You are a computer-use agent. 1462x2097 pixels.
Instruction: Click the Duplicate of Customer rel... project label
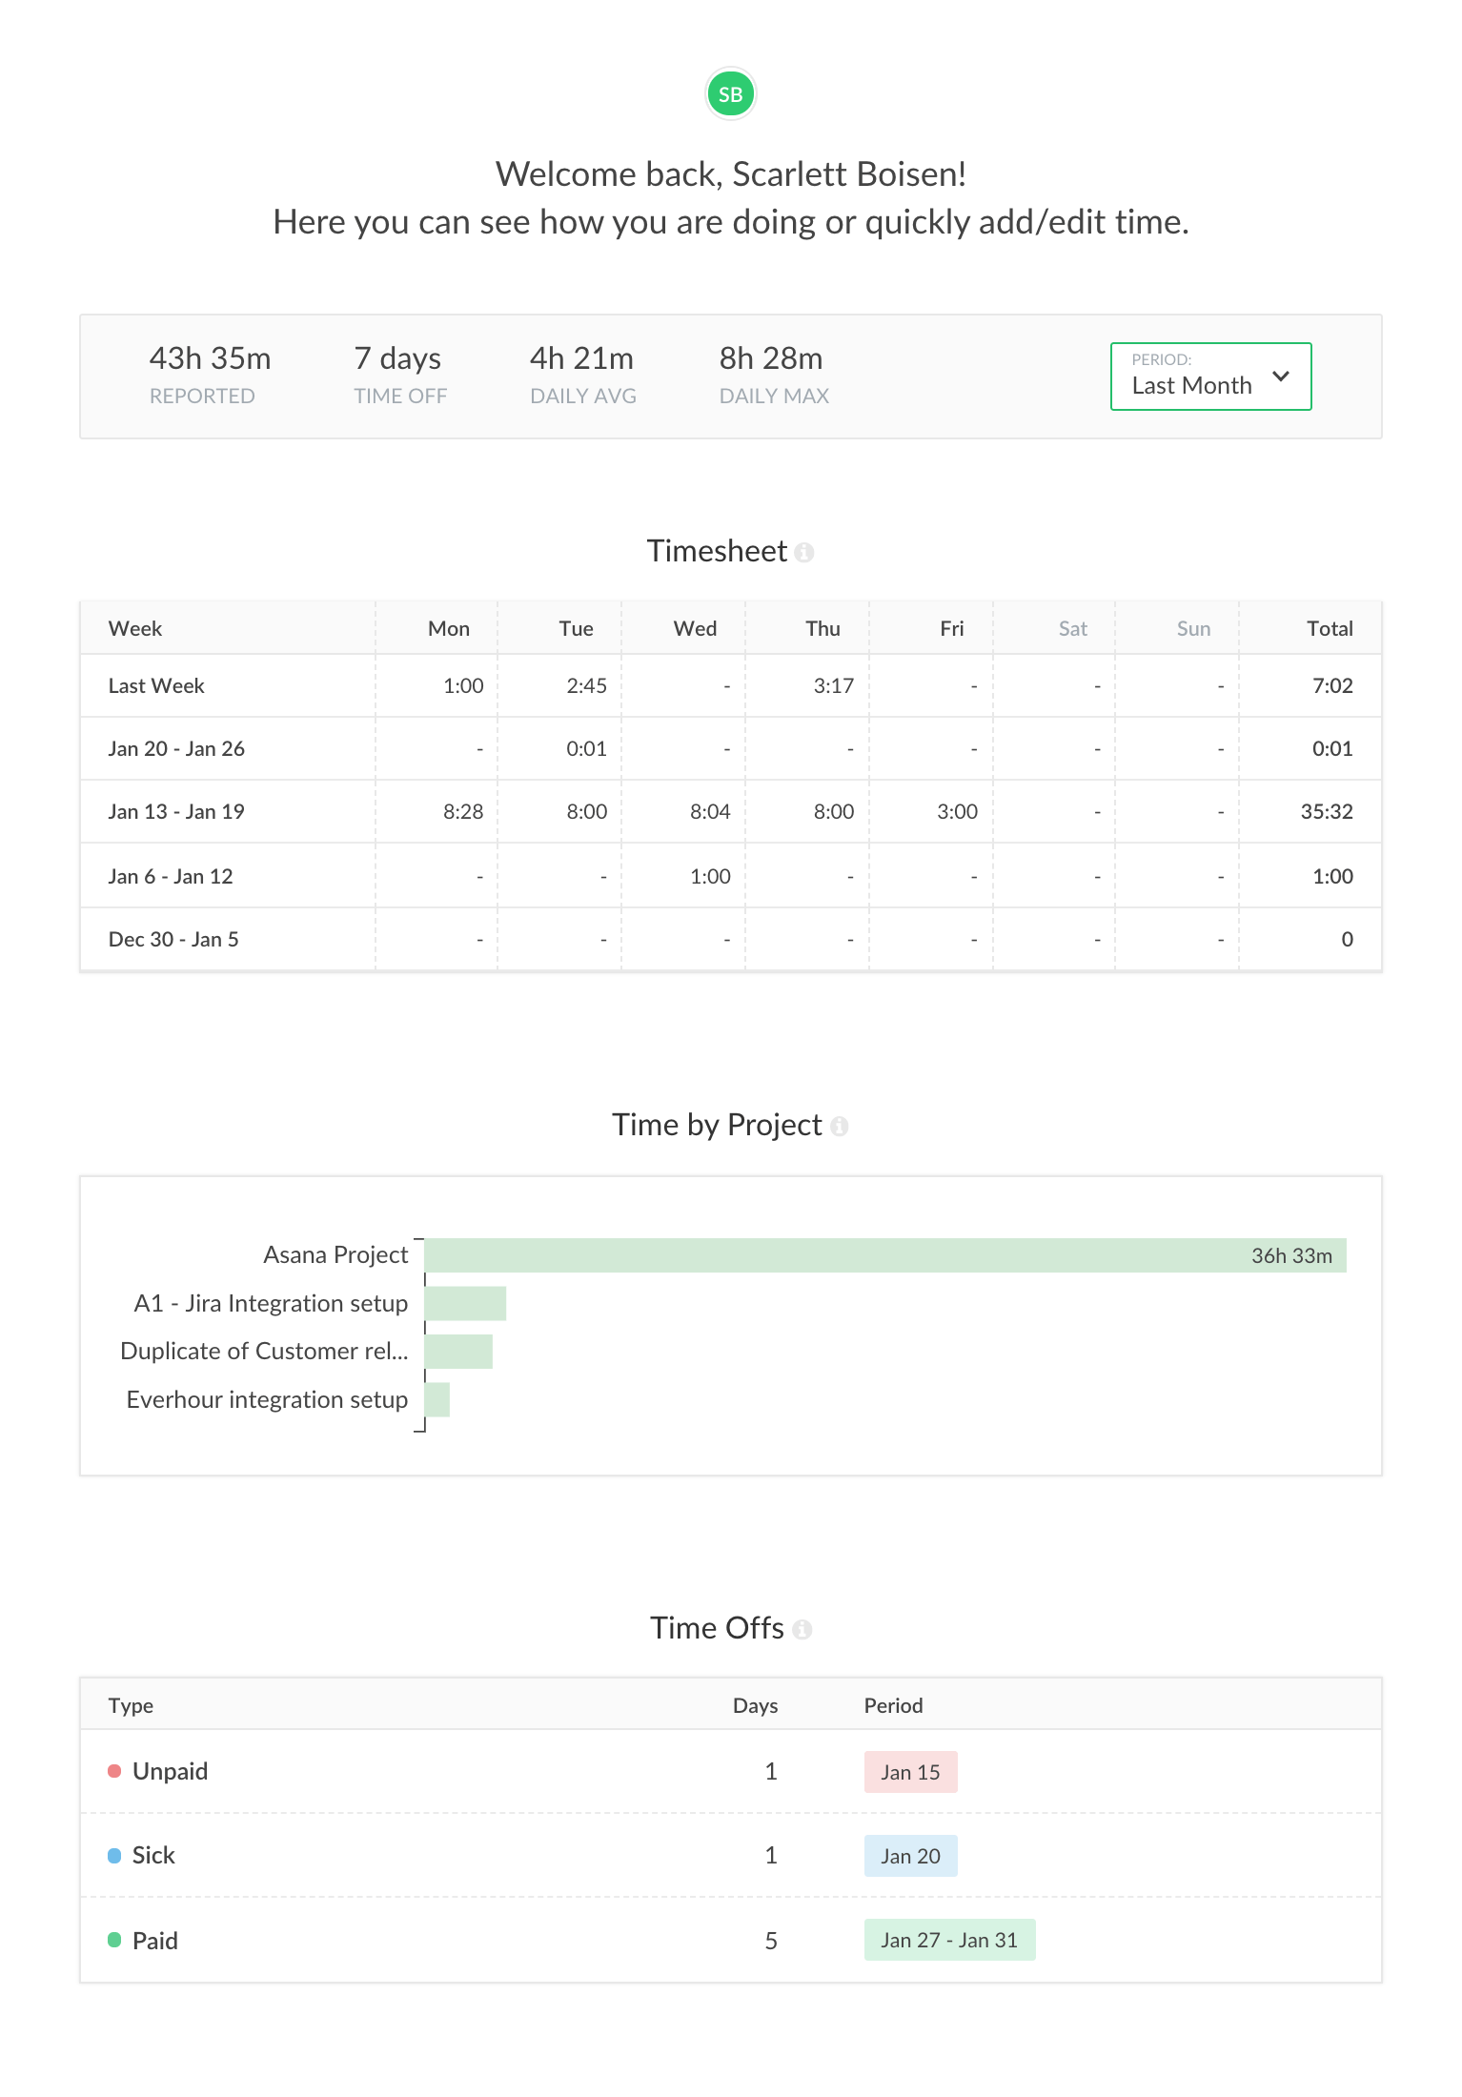[264, 1352]
